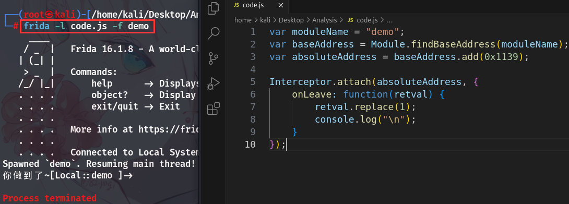Click 'absoluteAddress' declaration on line 3
The image size is (569, 204).
click(334, 57)
